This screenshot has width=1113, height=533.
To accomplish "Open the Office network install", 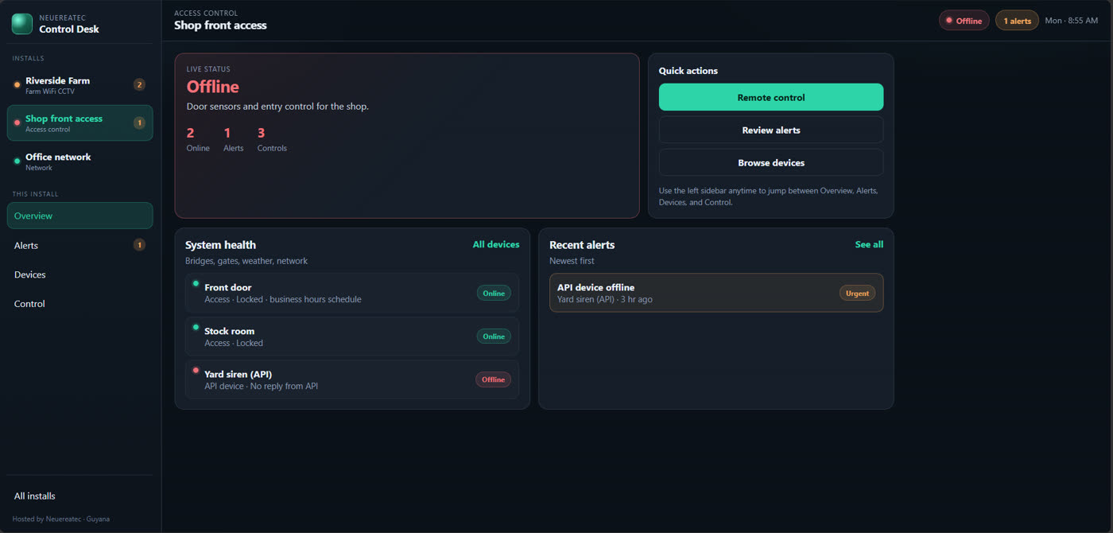I will 79,161.
